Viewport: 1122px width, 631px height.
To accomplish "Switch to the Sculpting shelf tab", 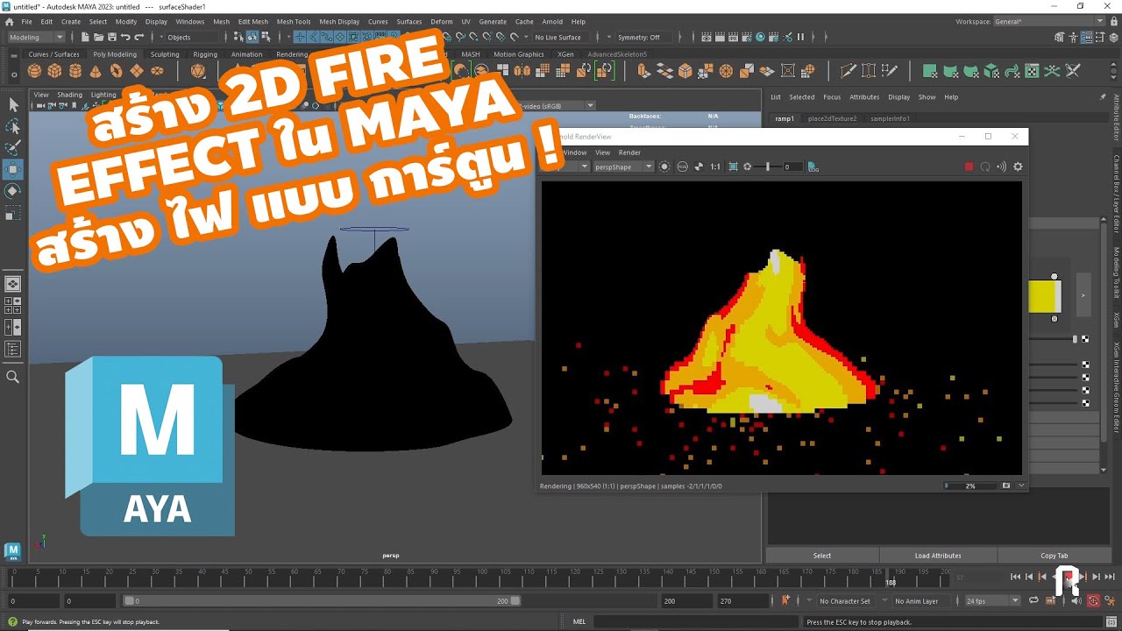I will click(x=164, y=54).
